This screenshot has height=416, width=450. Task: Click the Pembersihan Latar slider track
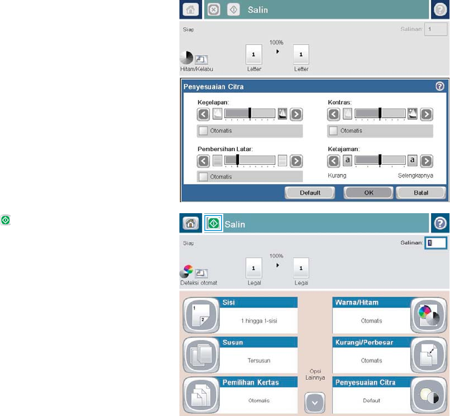click(x=250, y=160)
